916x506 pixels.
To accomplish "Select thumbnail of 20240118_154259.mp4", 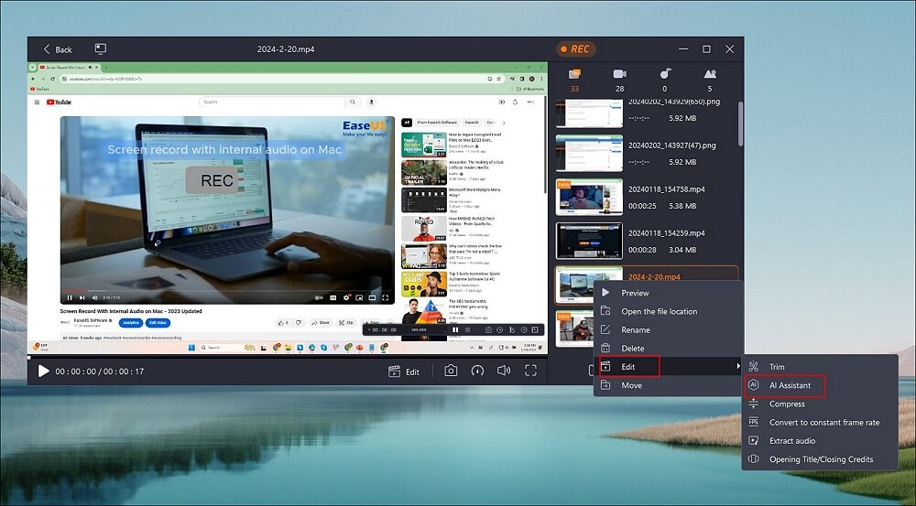I will pos(589,241).
